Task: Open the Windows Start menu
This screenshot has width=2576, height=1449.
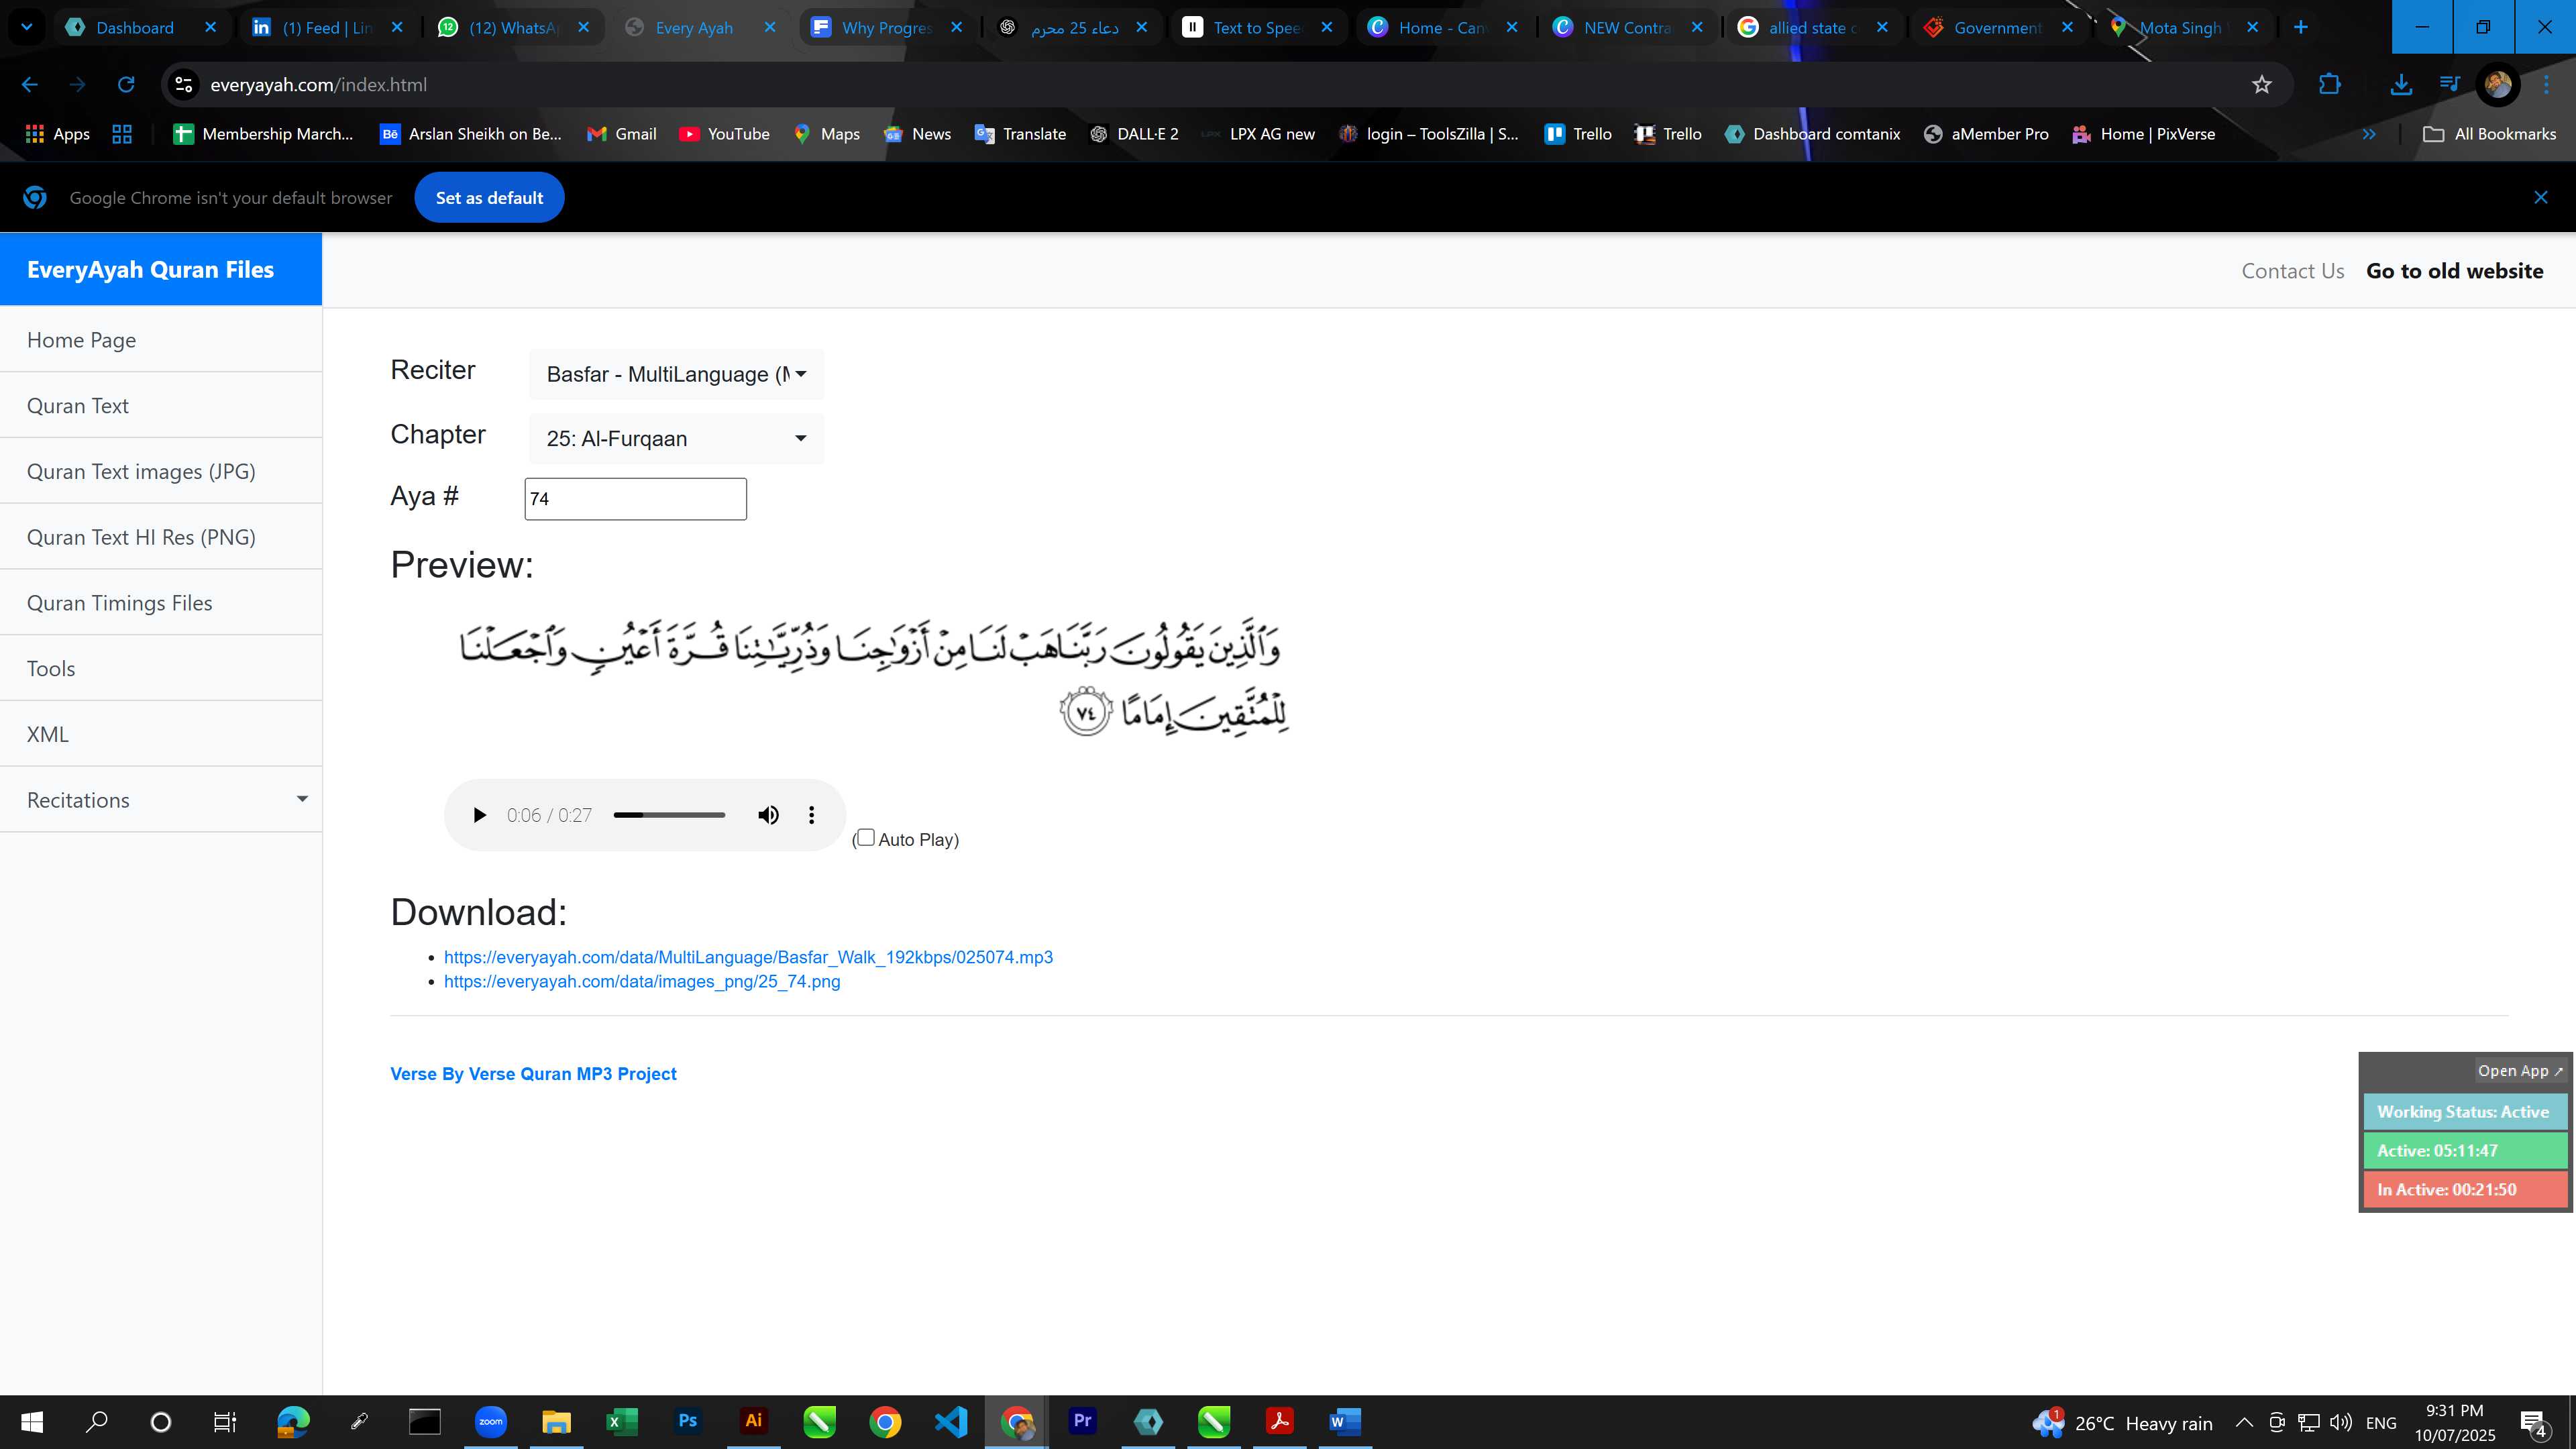Action: [32, 1421]
